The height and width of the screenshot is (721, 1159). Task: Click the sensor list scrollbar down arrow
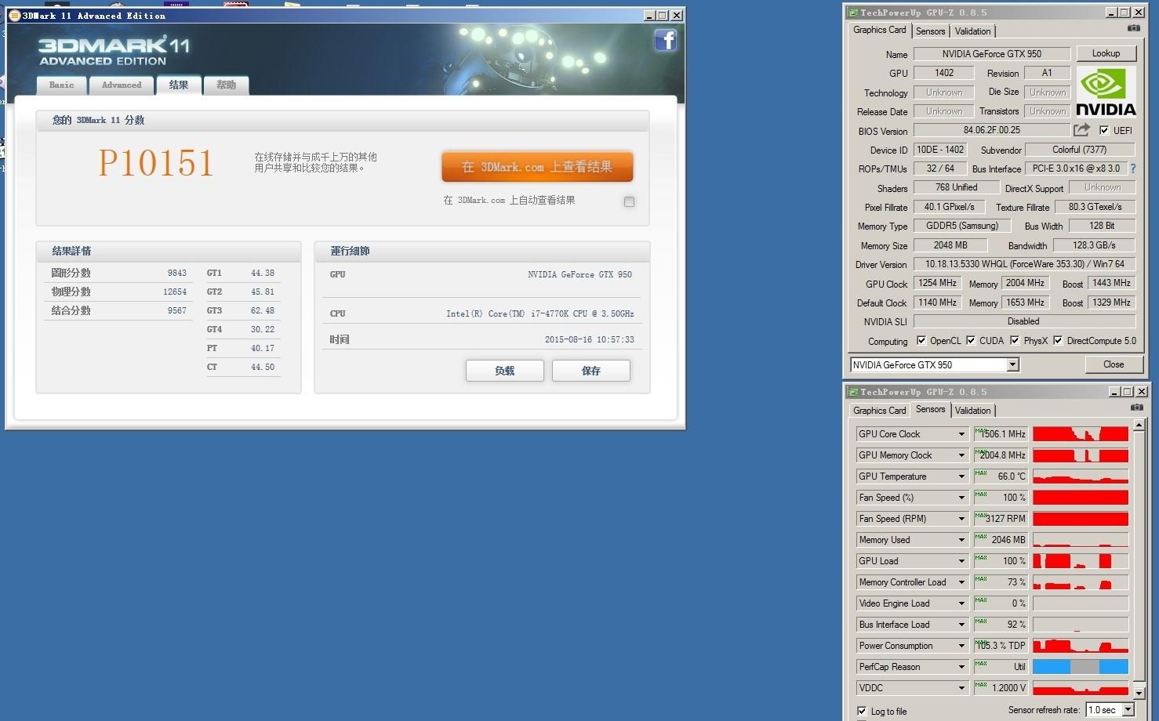(1139, 692)
